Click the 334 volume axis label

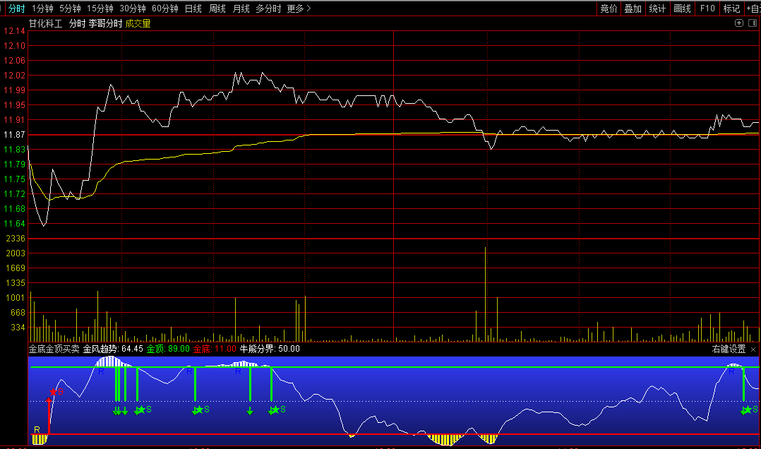point(18,328)
